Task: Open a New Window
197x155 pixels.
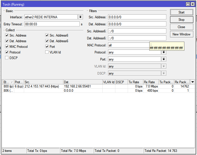Action: 182,34
